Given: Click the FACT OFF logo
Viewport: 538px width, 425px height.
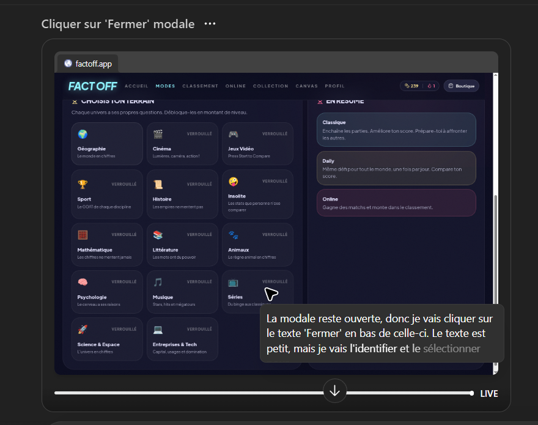Looking at the screenshot, I should 92,86.
